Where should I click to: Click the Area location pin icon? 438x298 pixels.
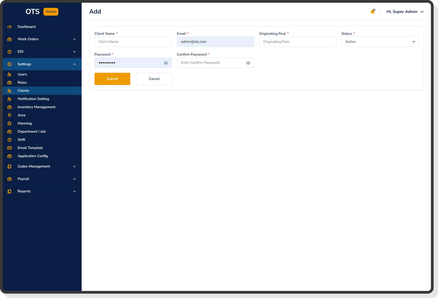tap(10, 115)
